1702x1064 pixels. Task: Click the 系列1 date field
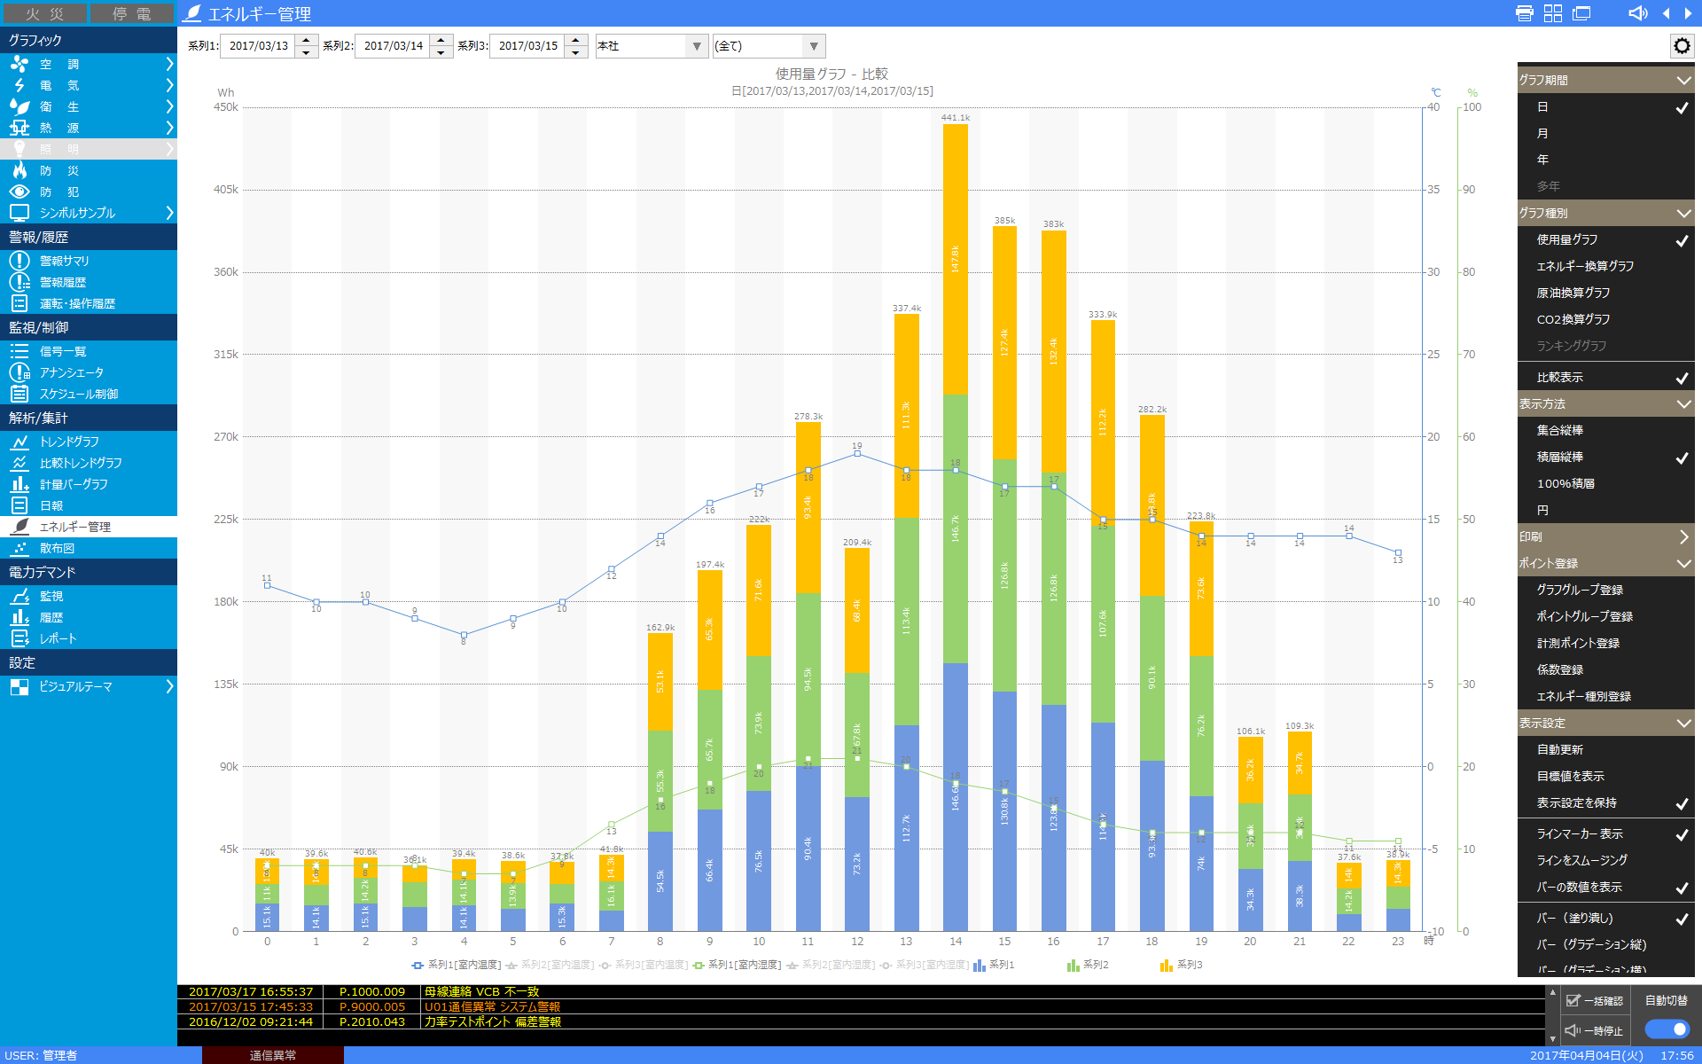pos(258,46)
